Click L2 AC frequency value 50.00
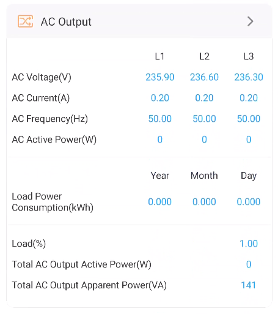The width and height of the screenshot is (278, 314). 204,119
